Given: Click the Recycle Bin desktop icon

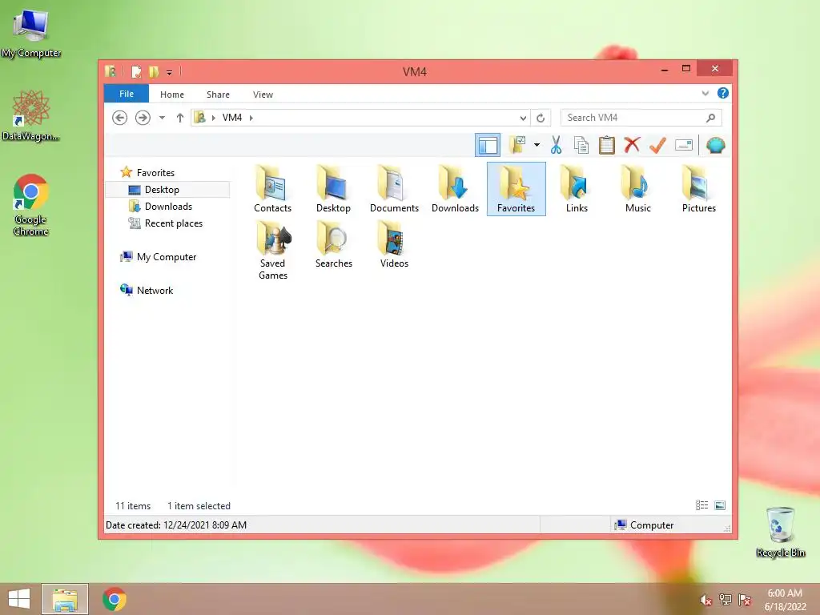Looking at the screenshot, I should [x=780, y=532].
